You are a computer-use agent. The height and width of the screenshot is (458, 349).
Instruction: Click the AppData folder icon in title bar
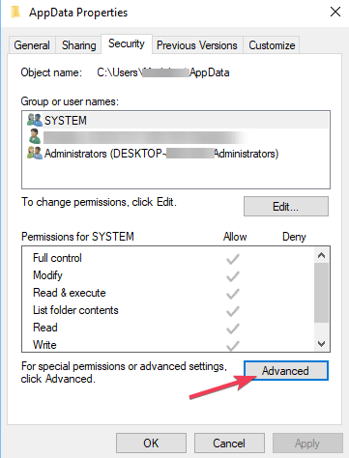pyautogui.click(x=15, y=13)
